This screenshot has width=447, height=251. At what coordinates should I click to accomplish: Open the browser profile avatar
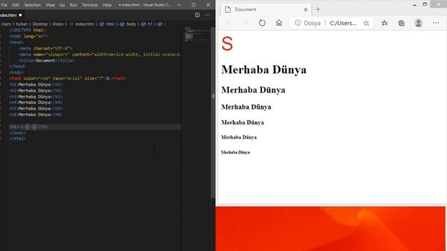[x=418, y=23]
